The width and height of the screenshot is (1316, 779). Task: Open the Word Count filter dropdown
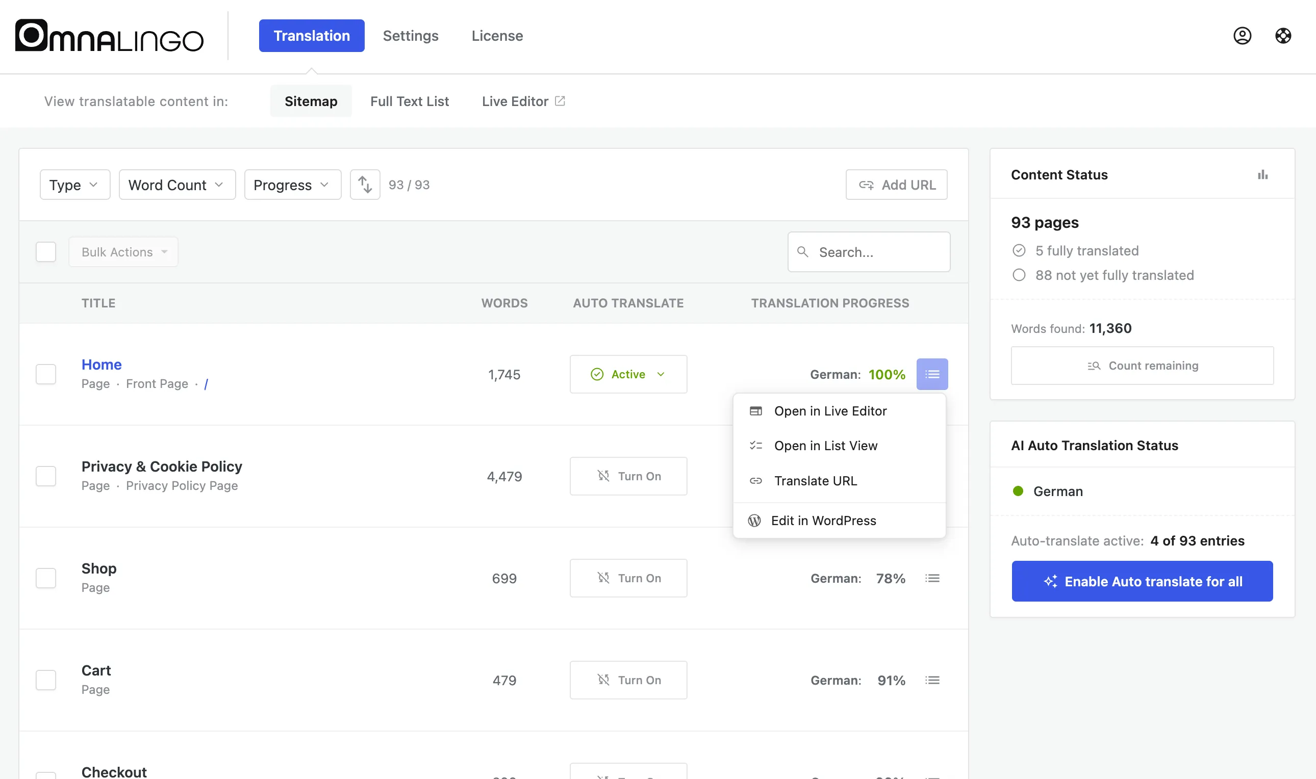pyautogui.click(x=177, y=185)
